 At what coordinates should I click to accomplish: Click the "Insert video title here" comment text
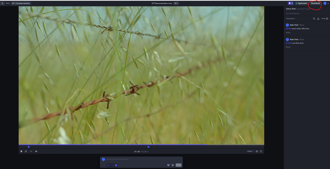click(300, 29)
